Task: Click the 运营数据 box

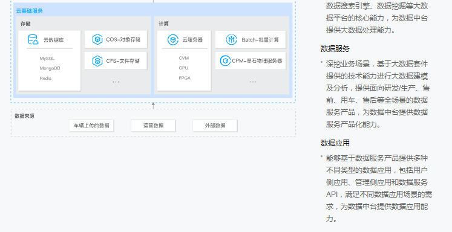Action: (x=153, y=126)
